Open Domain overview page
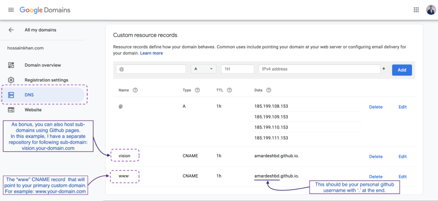The height and width of the screenshot is (201, 438). tap(43, 65)
